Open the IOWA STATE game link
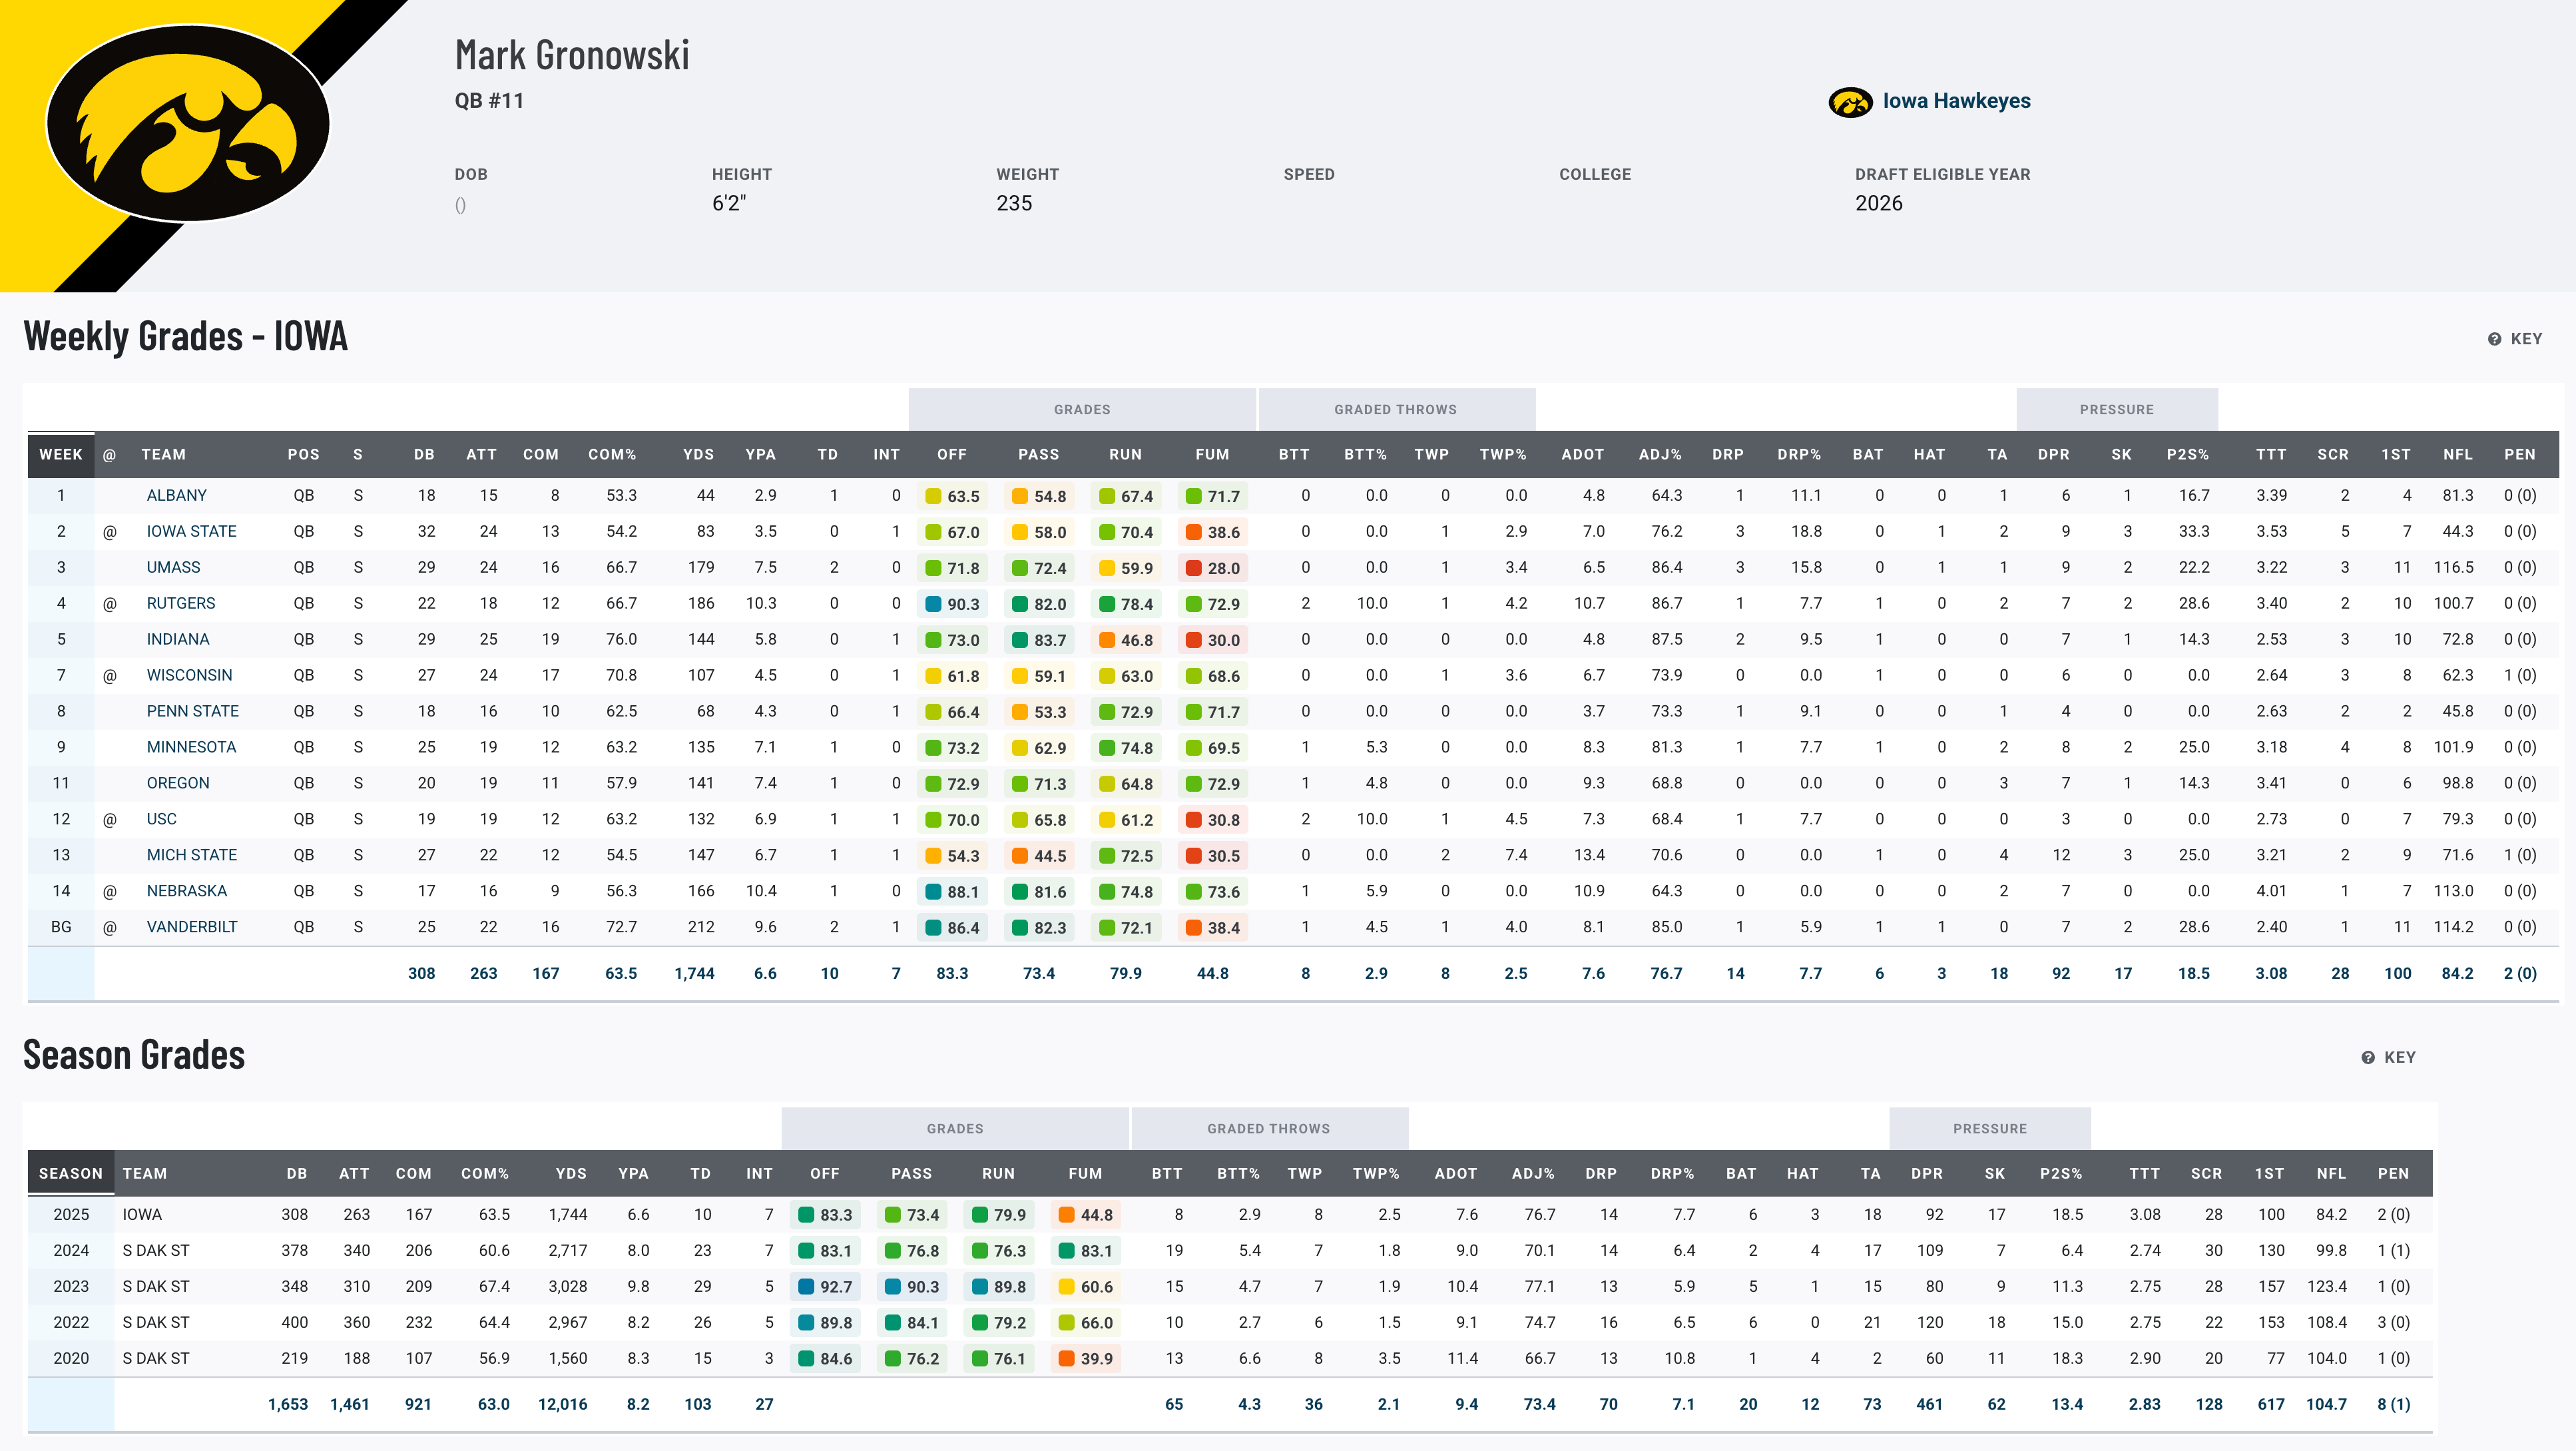 point(191,531)
